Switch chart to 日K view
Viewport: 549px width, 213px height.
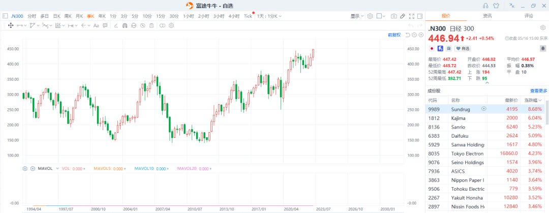click(x=57, y=16)
